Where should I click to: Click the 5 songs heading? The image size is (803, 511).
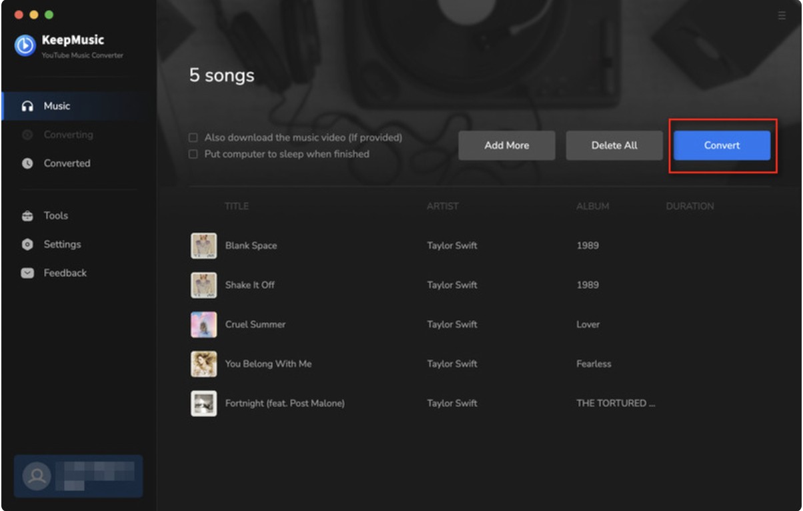tap(221, 75)
